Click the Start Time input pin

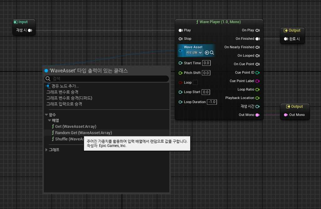(x=180, y=63)
